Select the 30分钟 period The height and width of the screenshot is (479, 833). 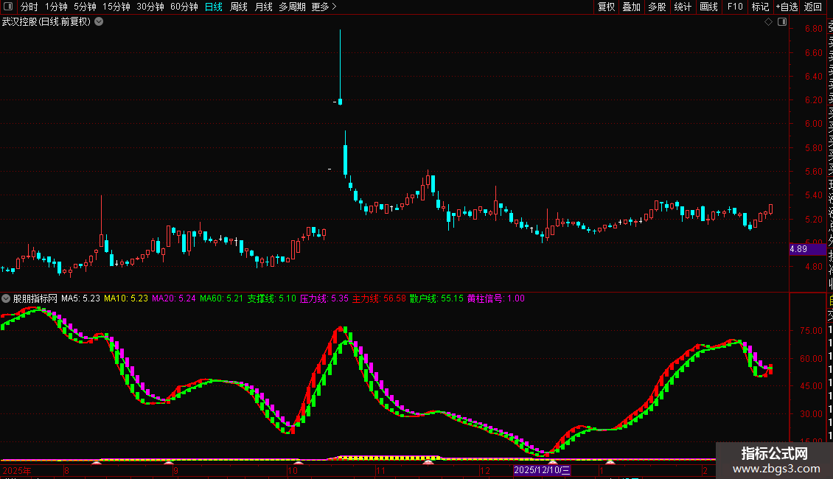point(150,7)
